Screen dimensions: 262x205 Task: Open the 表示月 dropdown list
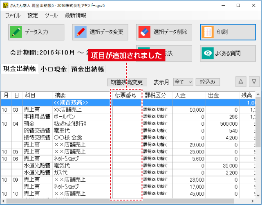click(x=182, y=82)
